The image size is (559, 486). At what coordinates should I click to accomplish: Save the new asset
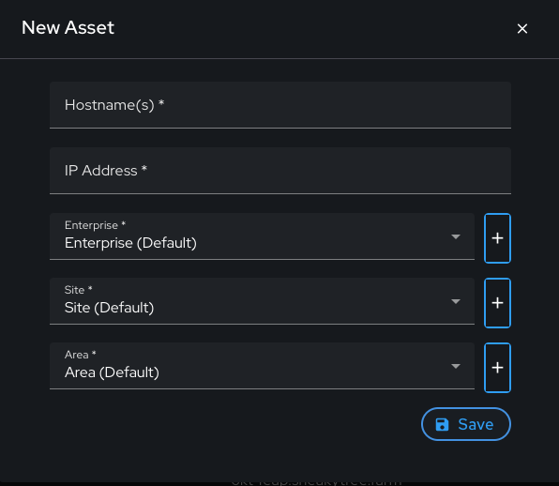point(466,424)
